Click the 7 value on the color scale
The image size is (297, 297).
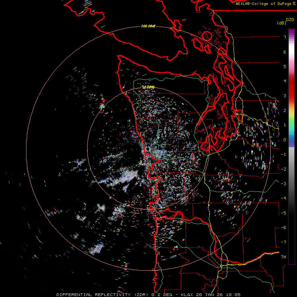tap(285, 37)
